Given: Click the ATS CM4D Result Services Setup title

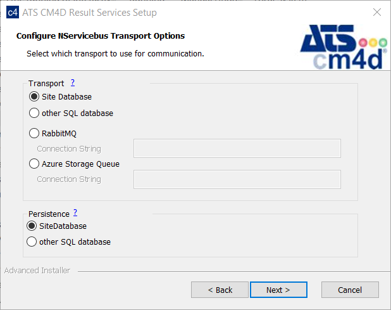Looking at the screenshot, I should point(89,13).
